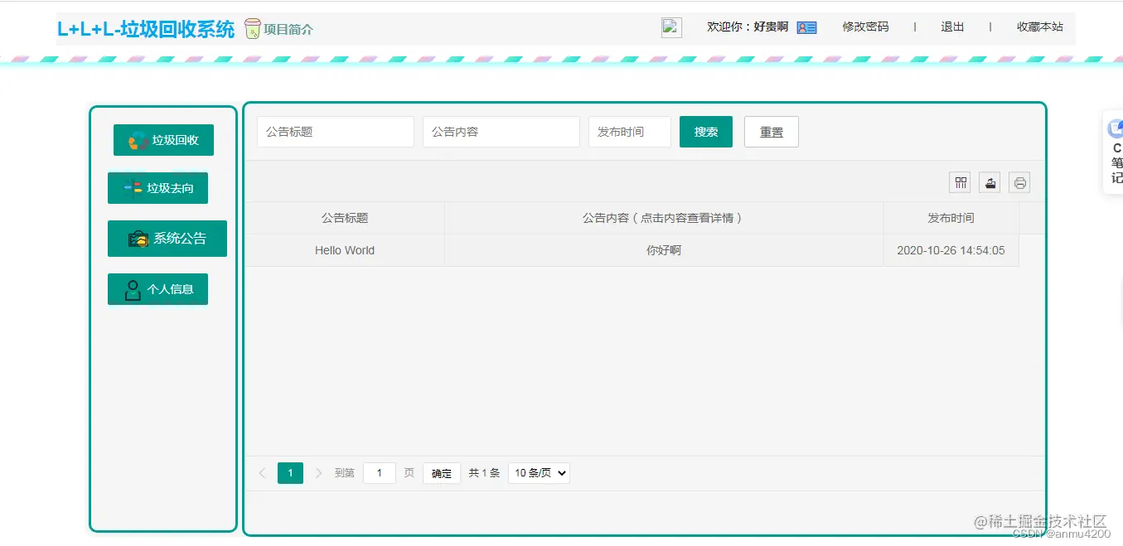The image size is (1123, 546).
Task: Go to previous page arrow in pagination
Action: (262, 473)
